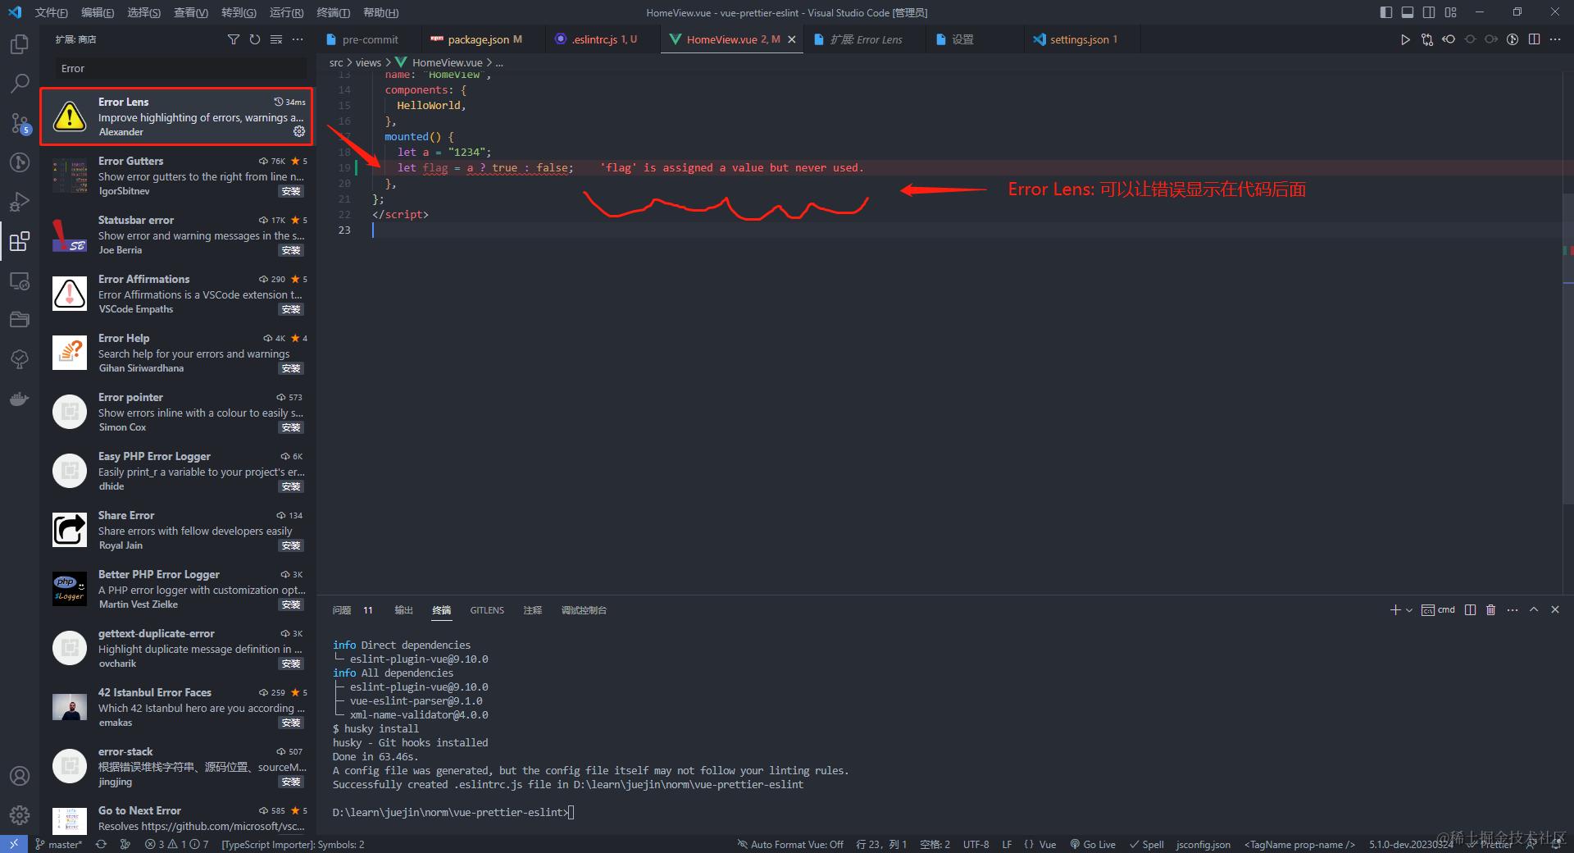The image size is (1574, 853).
Task: Close the HomeView.vue tab
Action: coord(791,39)
